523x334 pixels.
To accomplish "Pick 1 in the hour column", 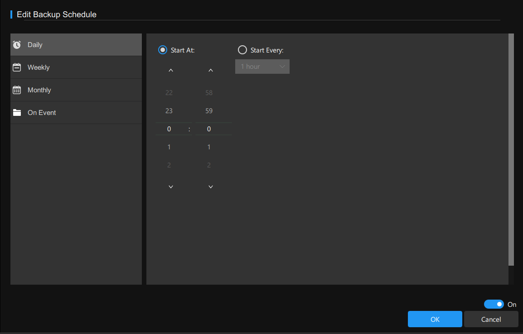I will click(169, 147).
